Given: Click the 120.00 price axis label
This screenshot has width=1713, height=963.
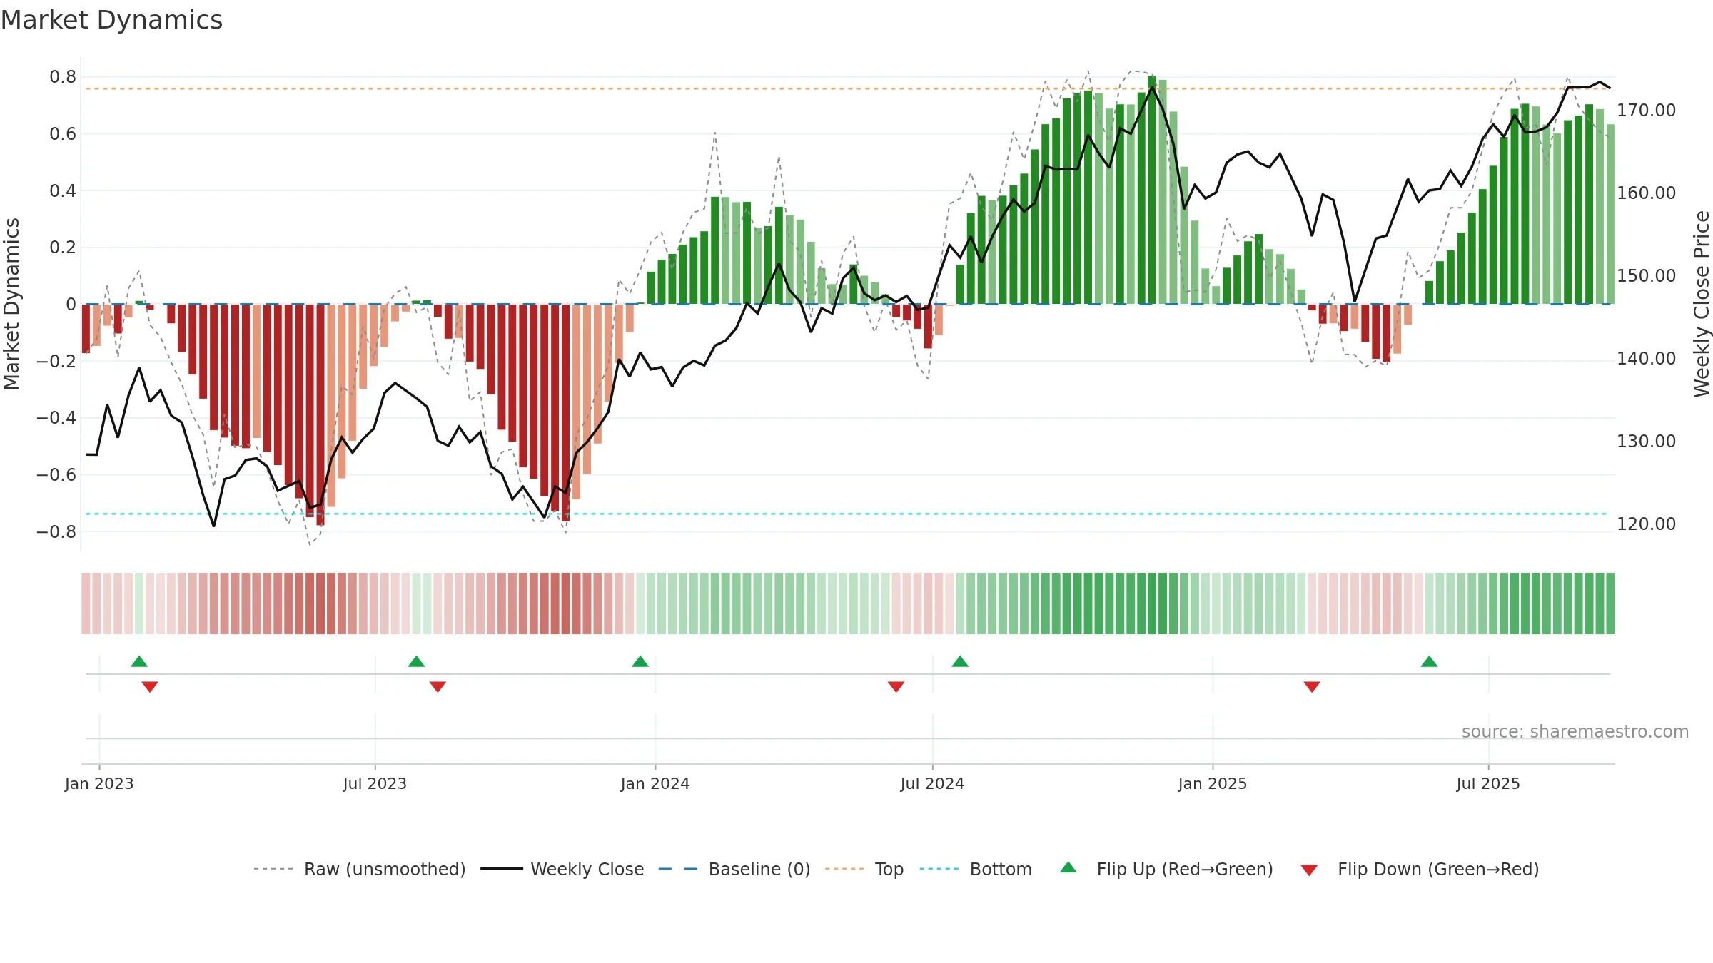Looking at the screenshot, I should point(1646,524).
